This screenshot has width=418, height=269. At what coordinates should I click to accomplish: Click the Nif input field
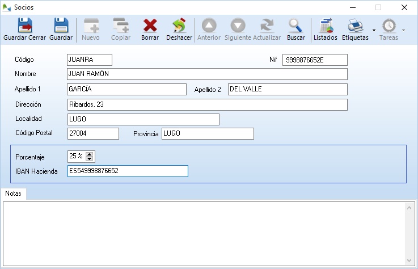315,60
